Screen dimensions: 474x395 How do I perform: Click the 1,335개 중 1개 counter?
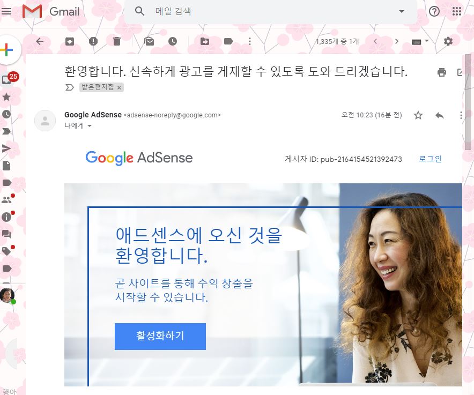(337, 41)
